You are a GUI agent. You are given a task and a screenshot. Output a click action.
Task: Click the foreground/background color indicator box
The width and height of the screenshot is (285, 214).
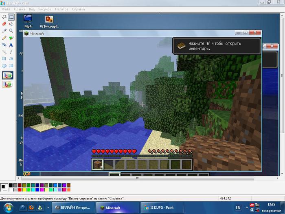tap(4, 188)
